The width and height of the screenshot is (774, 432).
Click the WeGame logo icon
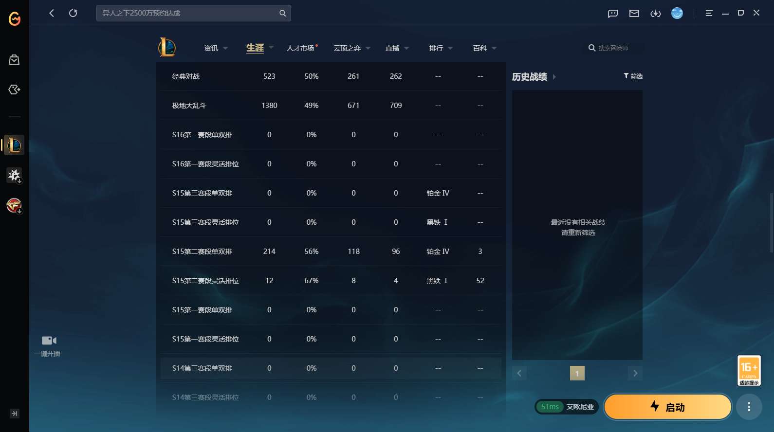[15, 19]
